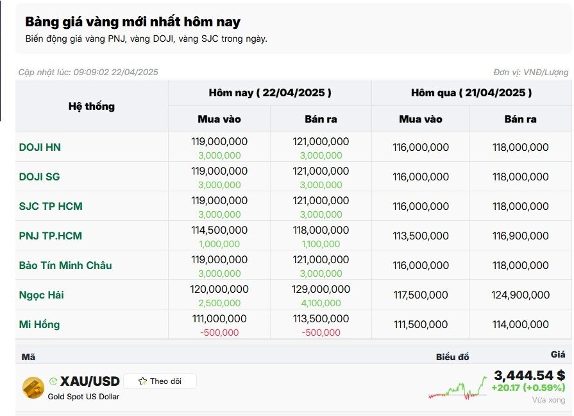Image resolution: width=574 pixels, height=416 pixels.
Task: Click the Bảng giá vàng mới nhất heading
Action: pyautogui.click(x=133, y=22)
